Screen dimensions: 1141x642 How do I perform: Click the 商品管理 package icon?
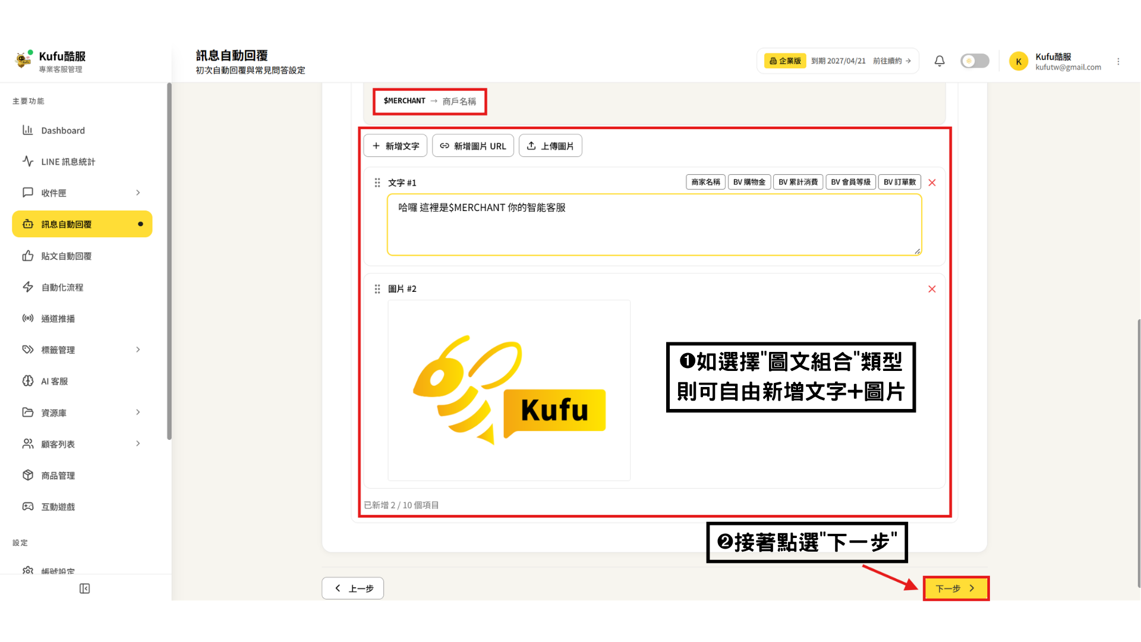(28, 475)
